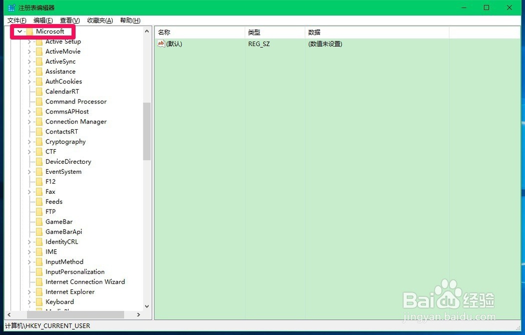Open the 帮助(H) menu
The width and height of the screenshot is (525, 335).
(x=130, y=20)
